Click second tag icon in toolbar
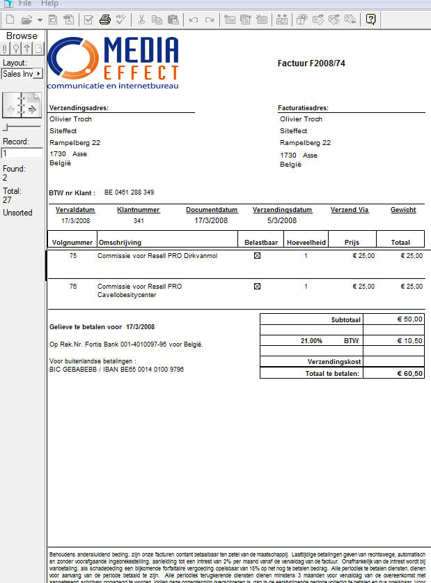The height and width of the screenshot is (583, 431). (334, 20)
